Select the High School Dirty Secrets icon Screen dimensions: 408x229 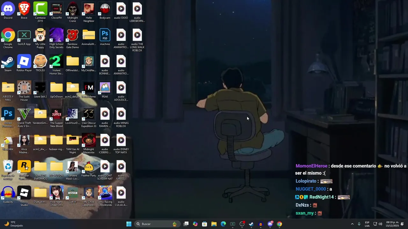[x=56, y=39]
